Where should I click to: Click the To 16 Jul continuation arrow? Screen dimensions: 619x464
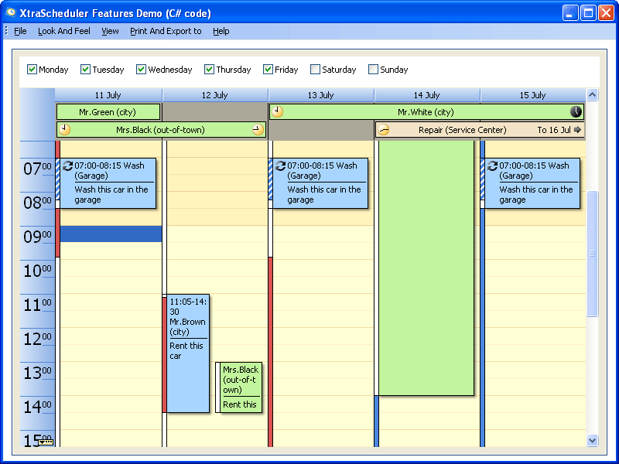tap(577, 129)
